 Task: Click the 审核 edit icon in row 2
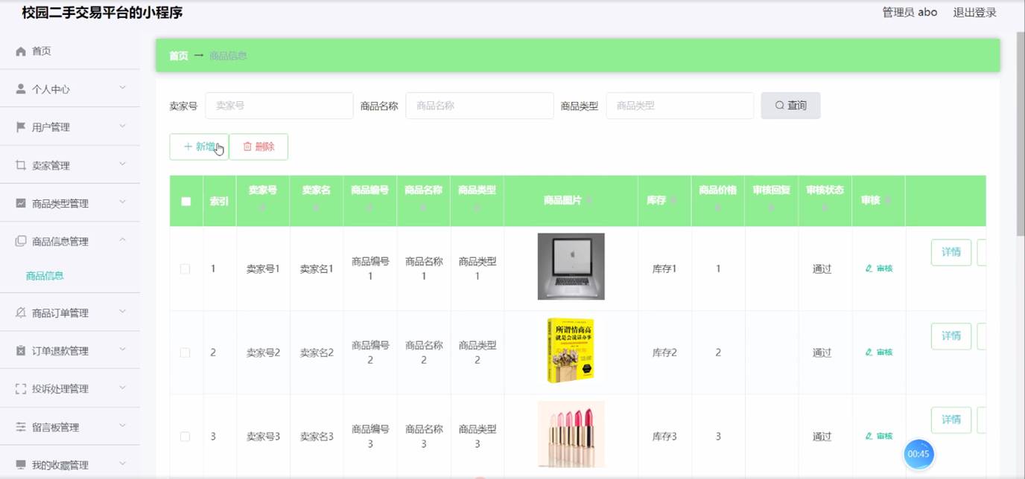869,353
